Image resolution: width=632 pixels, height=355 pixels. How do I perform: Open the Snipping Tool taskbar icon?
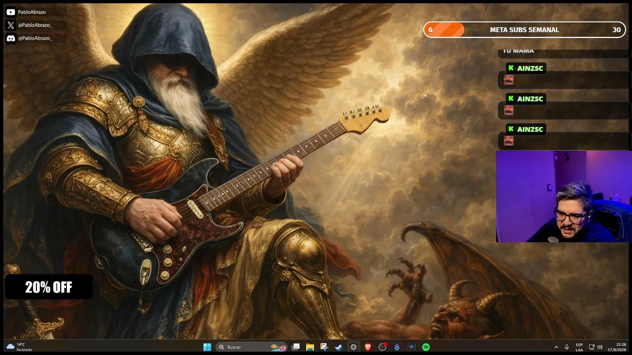pyautogui.click(x=324, y=347)
